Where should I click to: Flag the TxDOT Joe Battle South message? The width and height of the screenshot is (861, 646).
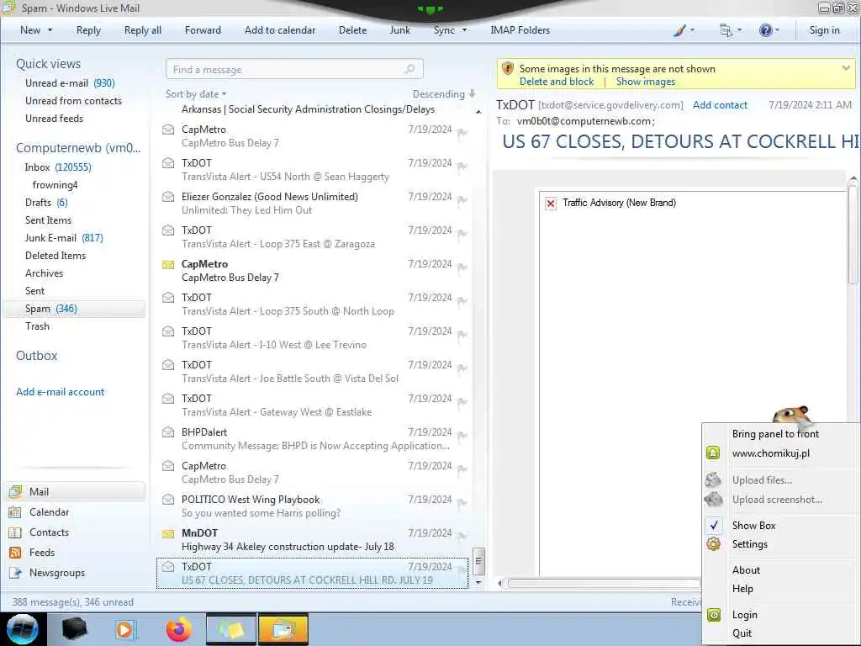pyautogui.click(x=462, y=368)
